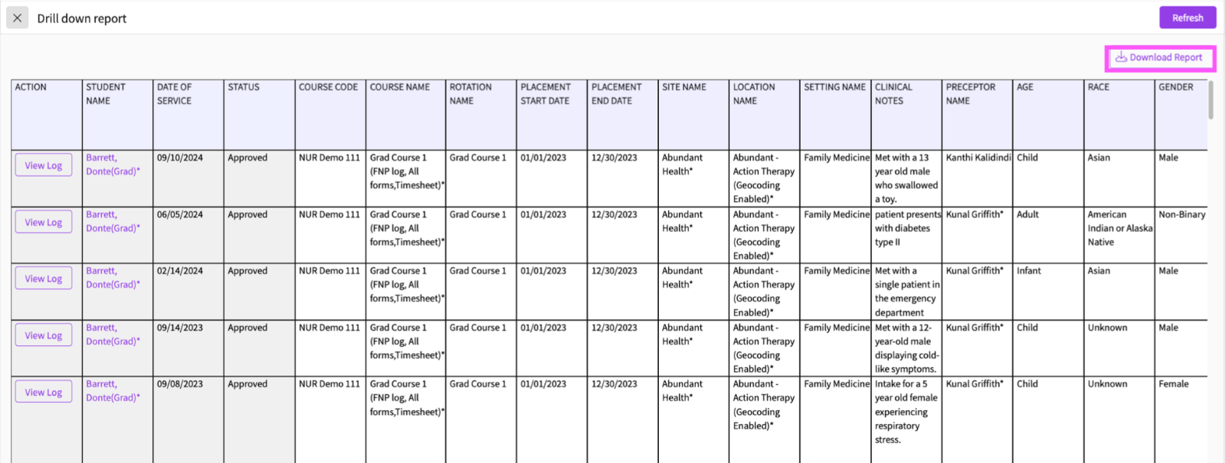Screen dimensions: 1226x463
Task: Open Barrett, Donte link in 02/14/2024 row
Action: tap(113, 278)
